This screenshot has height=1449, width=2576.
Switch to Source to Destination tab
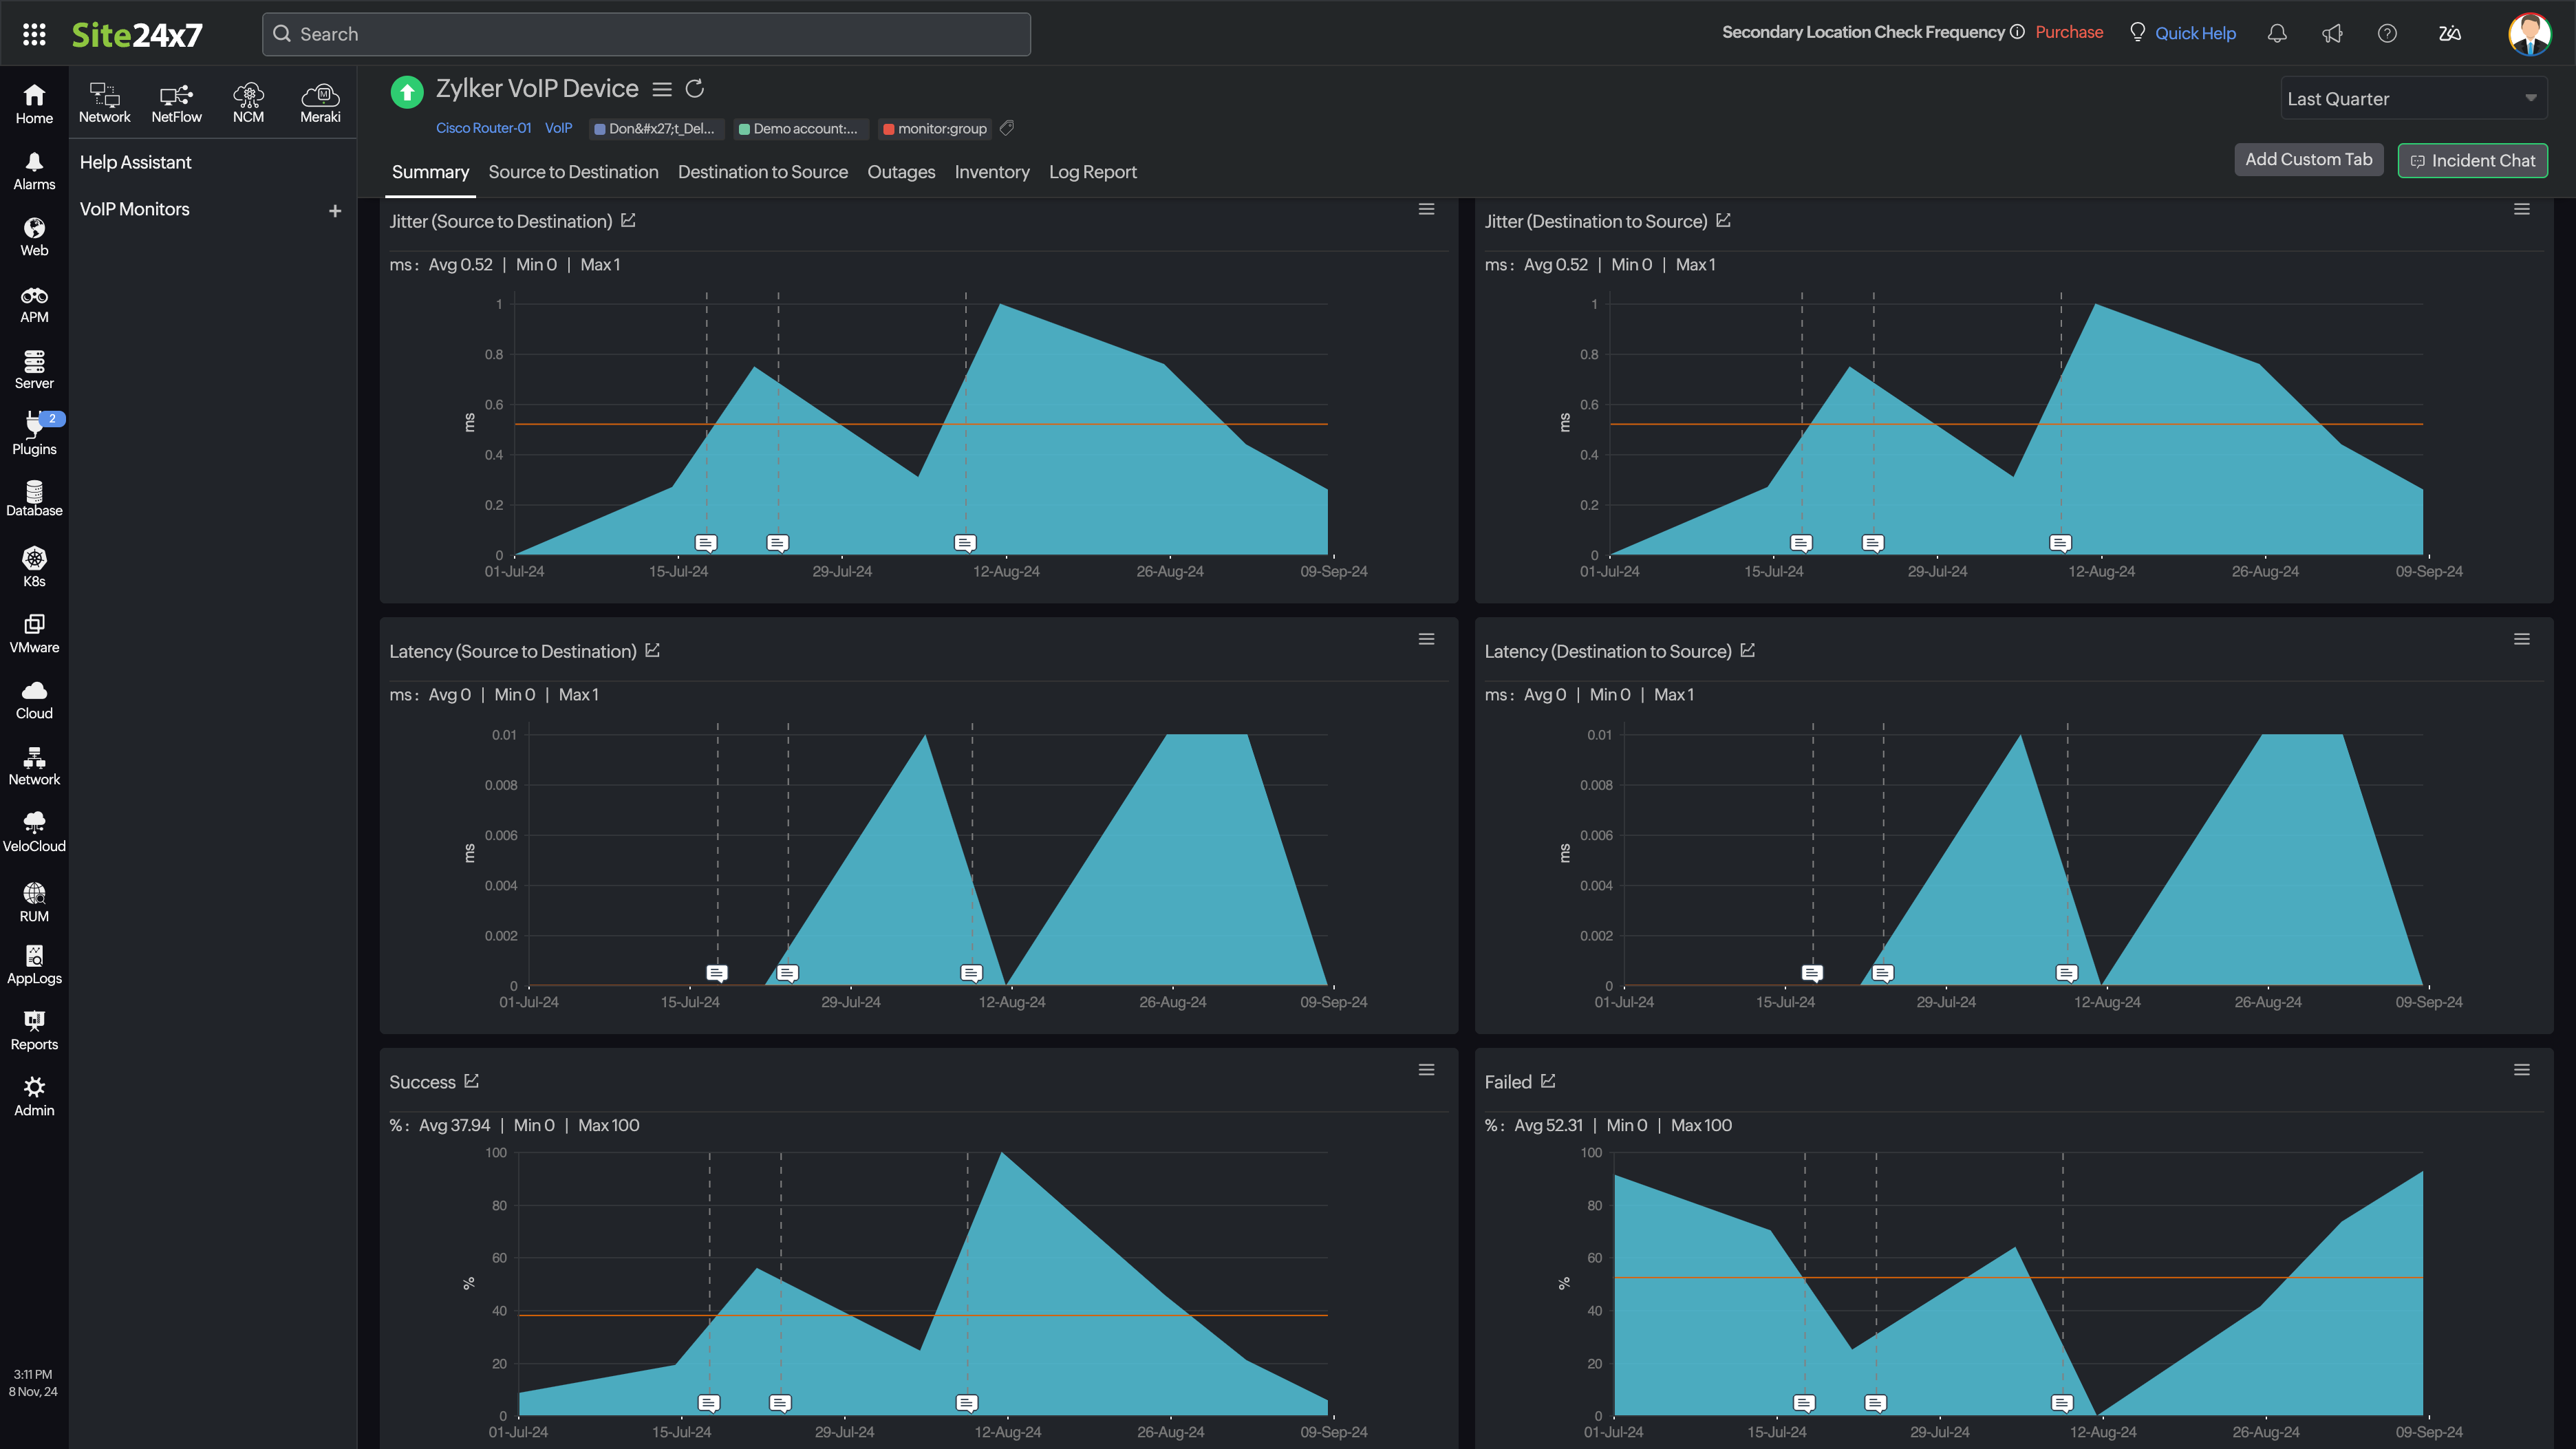coord(573,172)
